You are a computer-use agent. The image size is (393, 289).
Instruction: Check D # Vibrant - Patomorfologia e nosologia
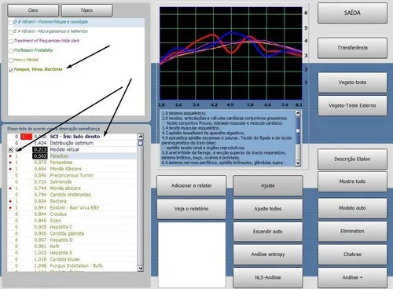click(11, 23)
